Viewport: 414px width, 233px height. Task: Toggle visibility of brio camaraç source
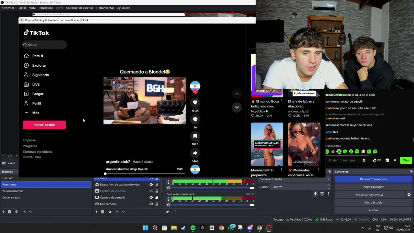coord(151,204)
